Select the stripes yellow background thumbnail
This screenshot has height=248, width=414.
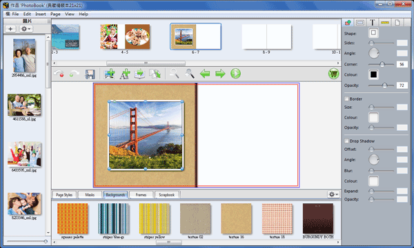coord(155,218)
